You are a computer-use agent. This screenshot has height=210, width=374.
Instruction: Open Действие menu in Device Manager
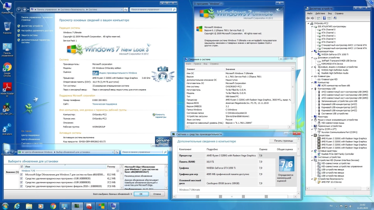[320, 13]
